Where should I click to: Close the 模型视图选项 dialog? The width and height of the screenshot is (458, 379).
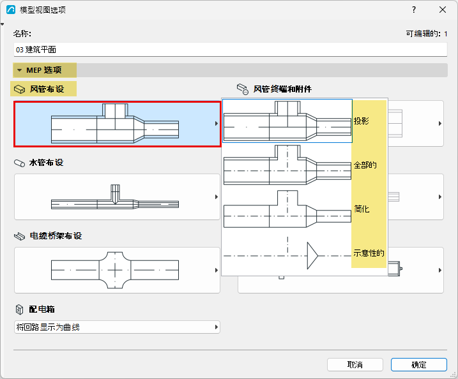443,10
